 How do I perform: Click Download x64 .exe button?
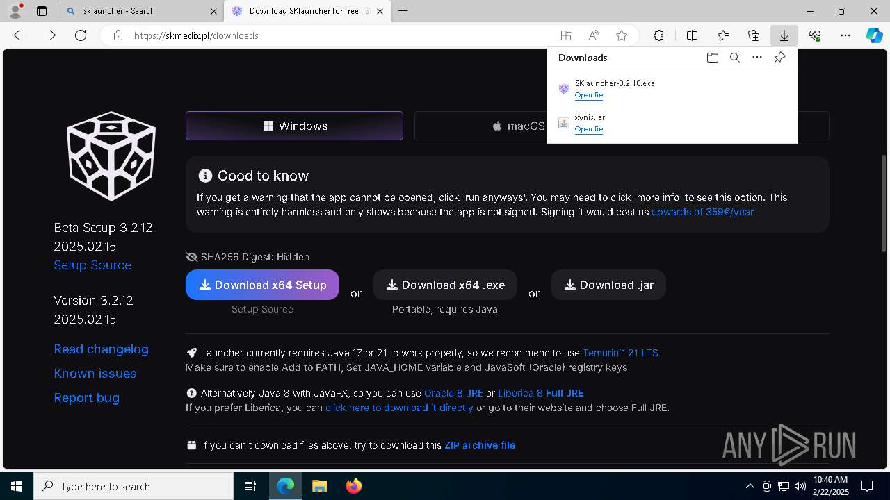point(445,285)
